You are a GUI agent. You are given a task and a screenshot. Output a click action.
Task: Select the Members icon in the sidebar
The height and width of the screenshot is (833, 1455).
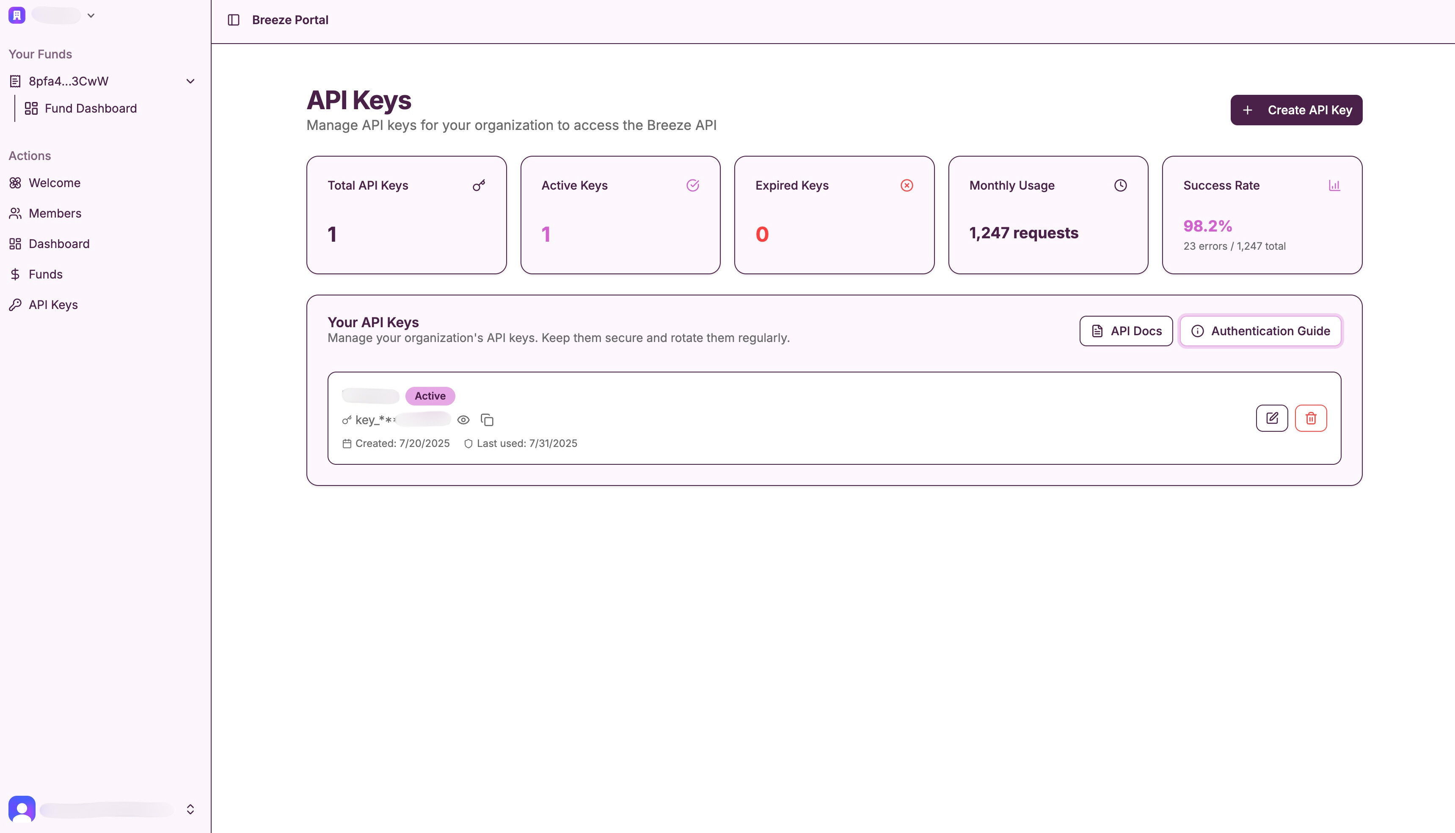click(x=15, y=213)
